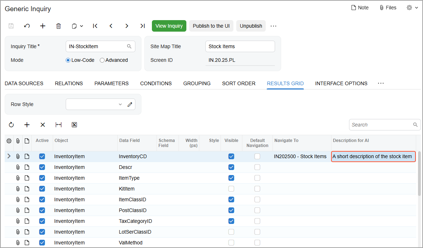Screen dimensions: 423x248
Task: Click the Files paperclip icon in the top right
Action: click(x=381, y=8)
